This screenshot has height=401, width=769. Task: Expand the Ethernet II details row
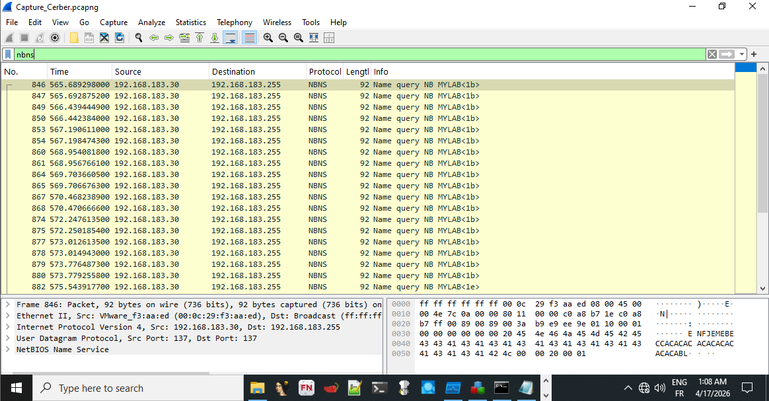tap(8, 316)
